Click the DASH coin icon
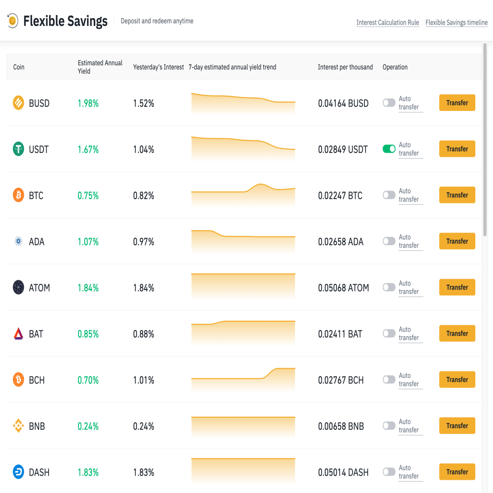Viewport: 493px width, 493px height. tap(18, 472)
